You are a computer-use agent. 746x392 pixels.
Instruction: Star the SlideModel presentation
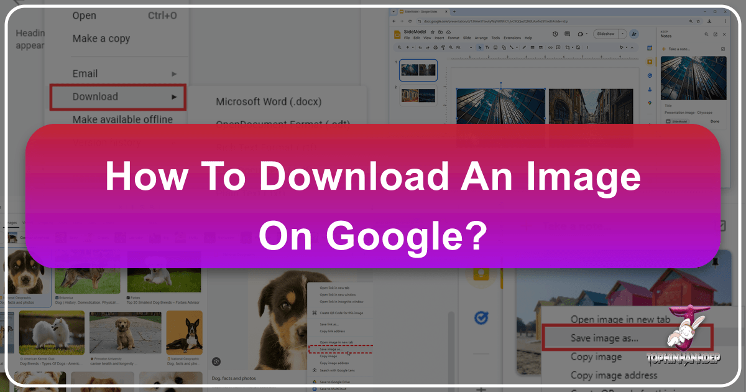pos(431,32)
